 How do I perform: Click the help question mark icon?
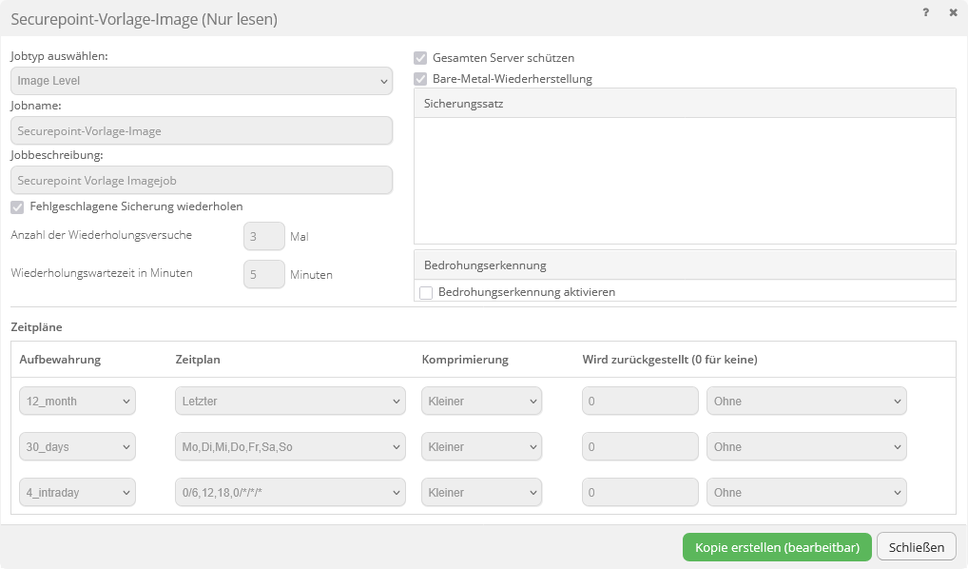click(x=925, y=13)
